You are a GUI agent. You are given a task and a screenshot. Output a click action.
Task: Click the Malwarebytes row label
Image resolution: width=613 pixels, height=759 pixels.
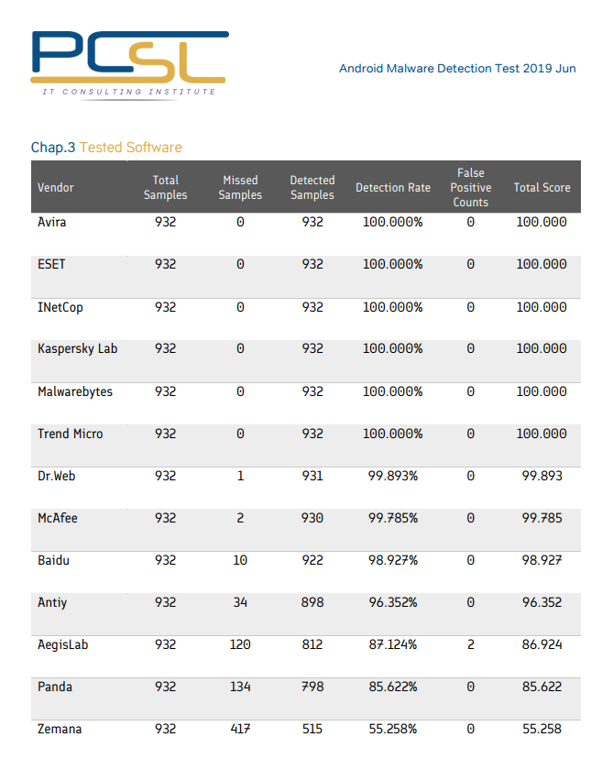tap(75, 391)
